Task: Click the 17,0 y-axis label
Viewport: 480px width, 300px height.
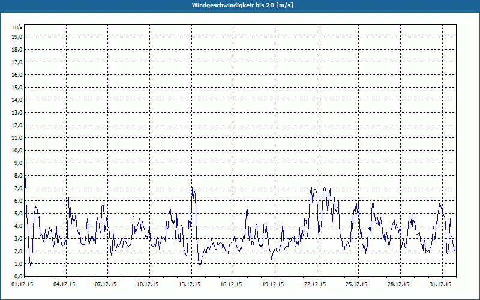Action: pos(17,62)
